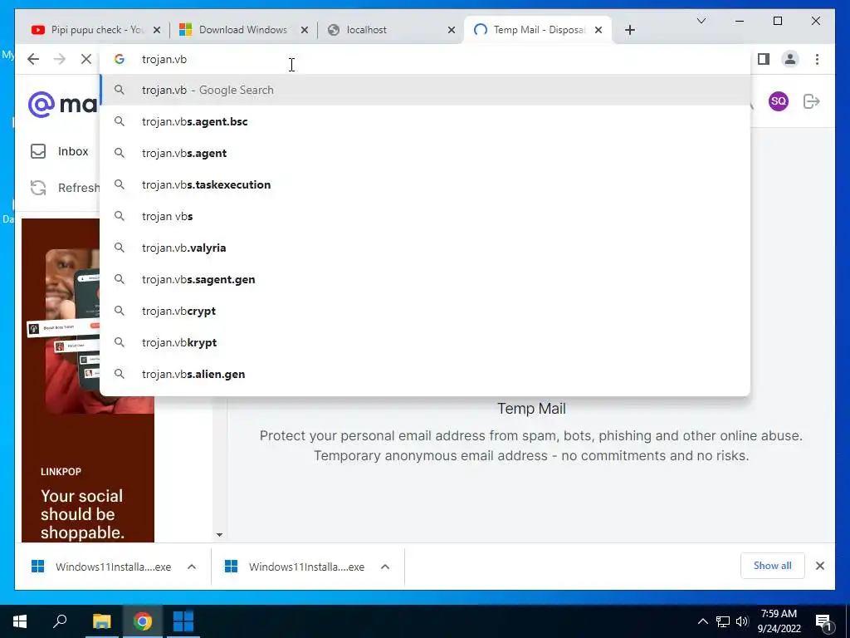Open taskbar search magnifier
The width and height of the screenshot is (850, 638).
[x=60, y=621]
